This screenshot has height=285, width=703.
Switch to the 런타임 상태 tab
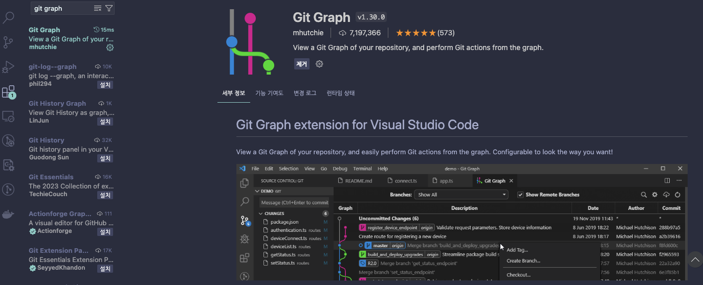(x=341, y=93)
